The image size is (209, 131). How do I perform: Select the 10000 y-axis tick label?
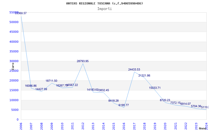(14, 100)
